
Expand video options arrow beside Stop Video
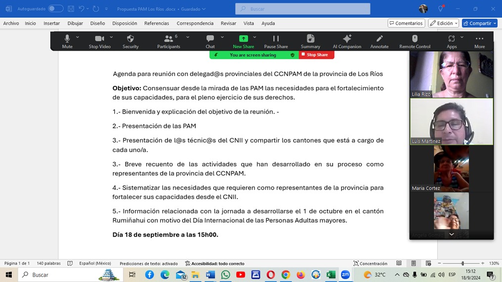click(111, 37)
